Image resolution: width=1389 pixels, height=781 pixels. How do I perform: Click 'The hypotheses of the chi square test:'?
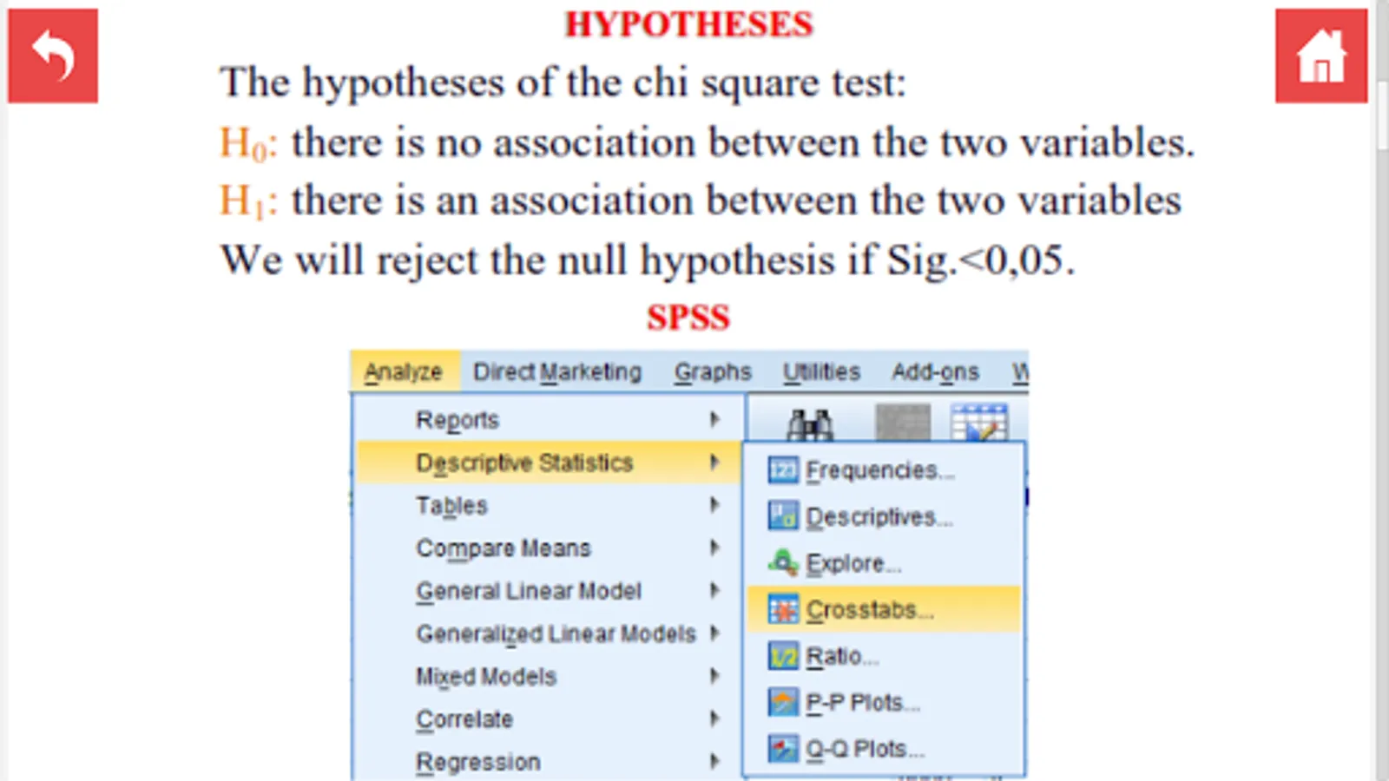pos(563,83)
